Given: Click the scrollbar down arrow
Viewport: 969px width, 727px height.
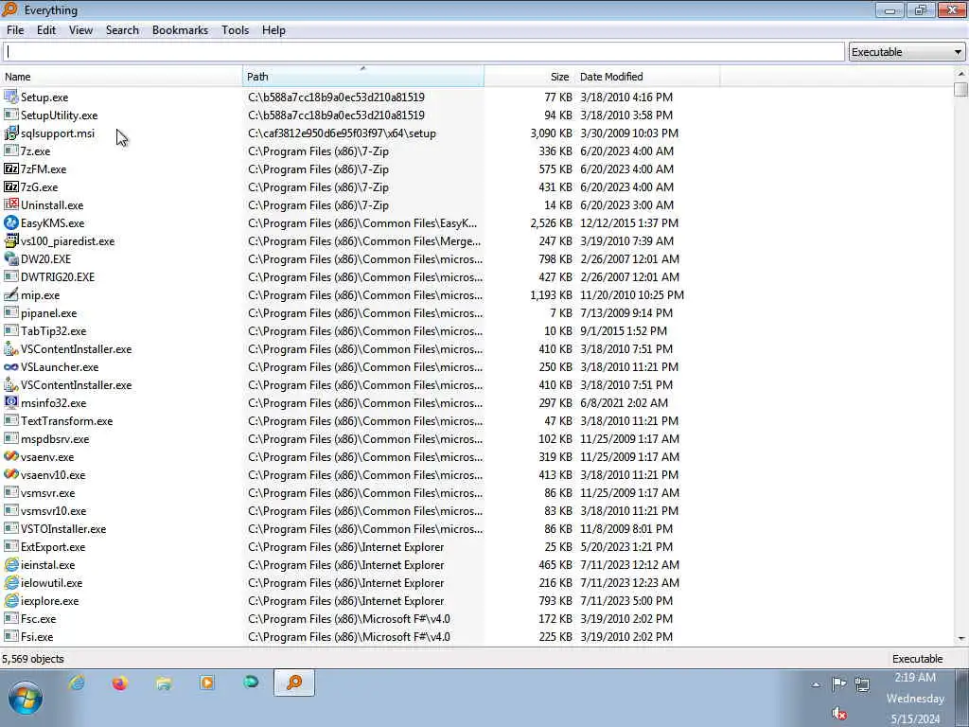Looking at the screenshot, I should [961, 638].
